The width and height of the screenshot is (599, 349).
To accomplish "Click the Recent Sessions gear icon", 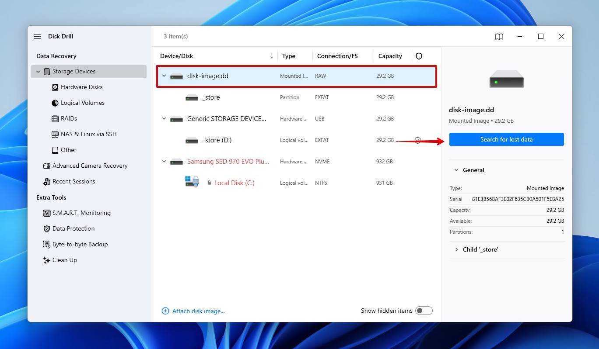I will point(47,182).
